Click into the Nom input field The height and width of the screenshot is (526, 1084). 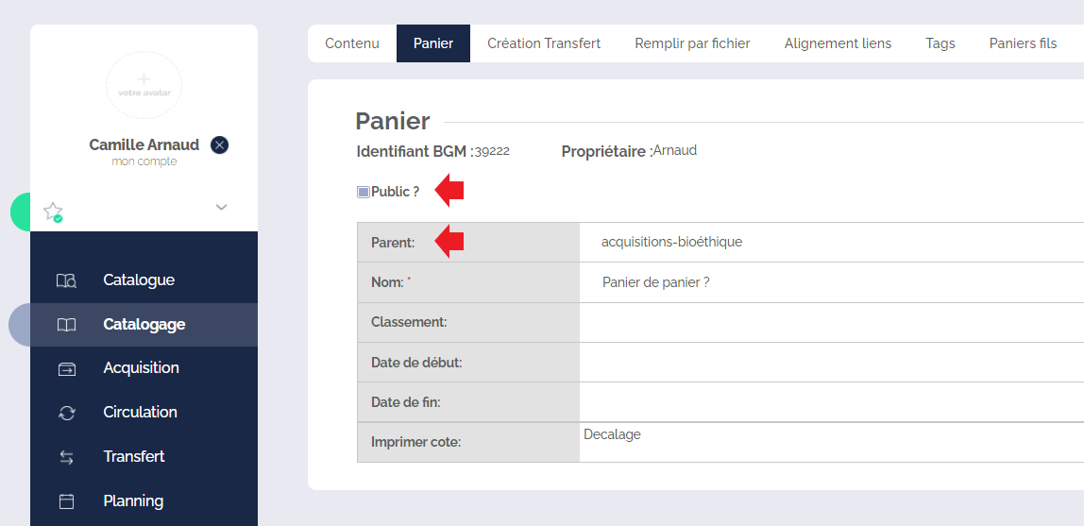832,282
